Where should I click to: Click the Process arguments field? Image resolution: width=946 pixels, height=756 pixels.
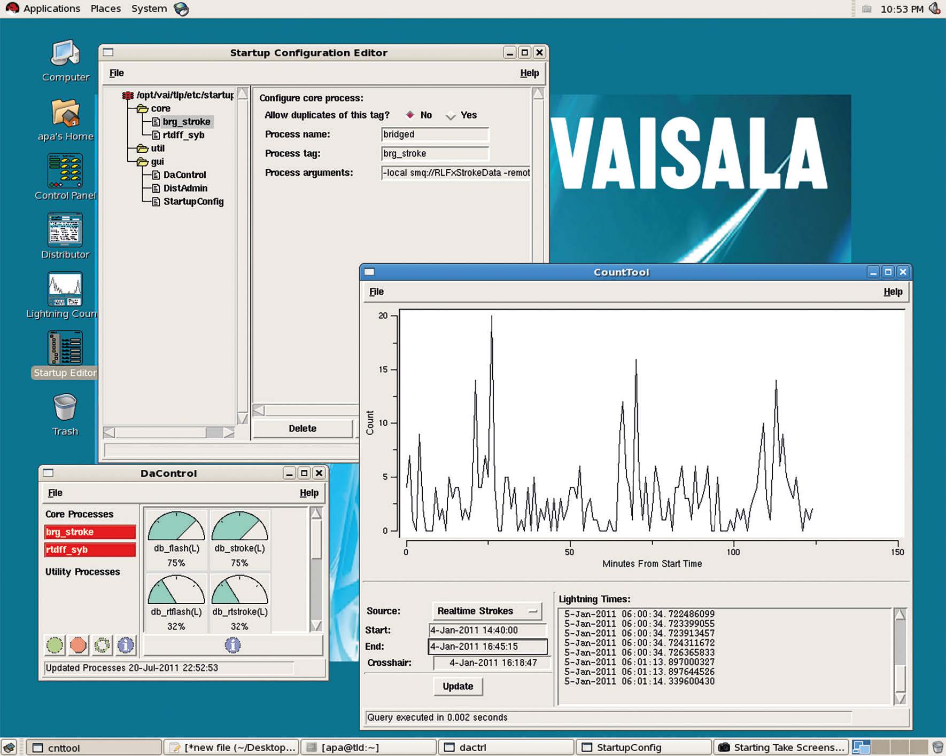click(455, 173)
